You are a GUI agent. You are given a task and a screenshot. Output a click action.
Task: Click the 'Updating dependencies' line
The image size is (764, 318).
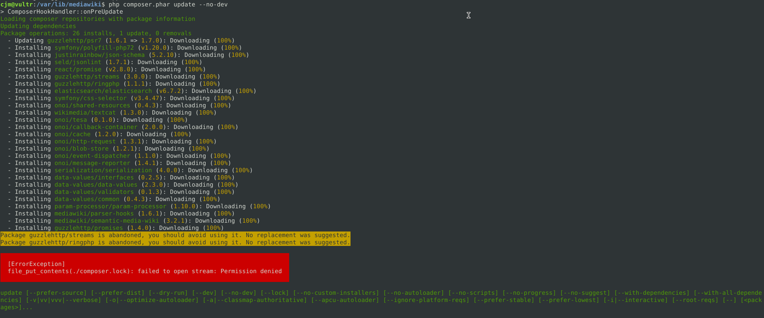38,26
